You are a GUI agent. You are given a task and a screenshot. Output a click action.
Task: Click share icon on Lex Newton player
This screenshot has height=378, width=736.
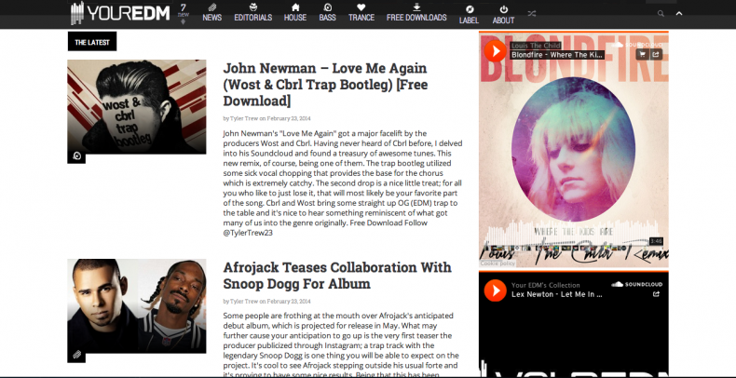click(656, 294)
